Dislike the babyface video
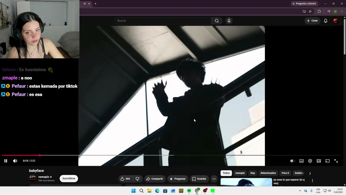Viewport: 346px width, 195px height. tap(137, 179)
